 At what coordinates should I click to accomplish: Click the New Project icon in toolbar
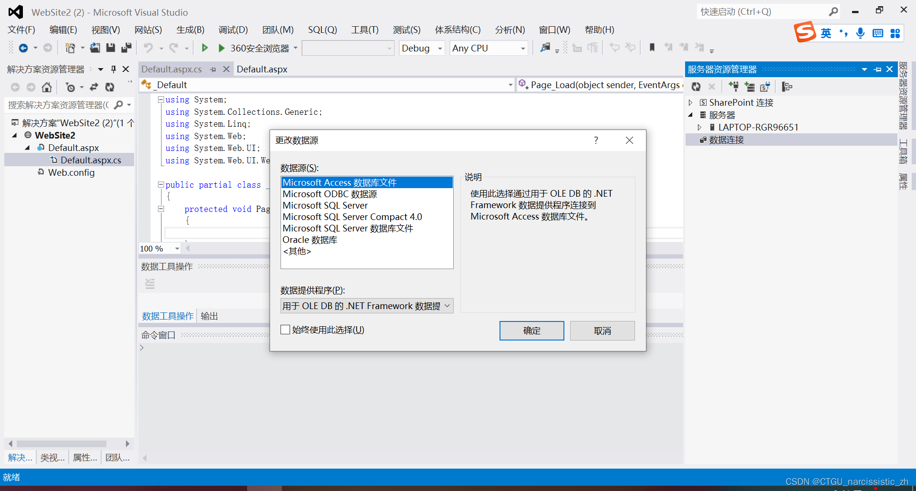[70, 48]
